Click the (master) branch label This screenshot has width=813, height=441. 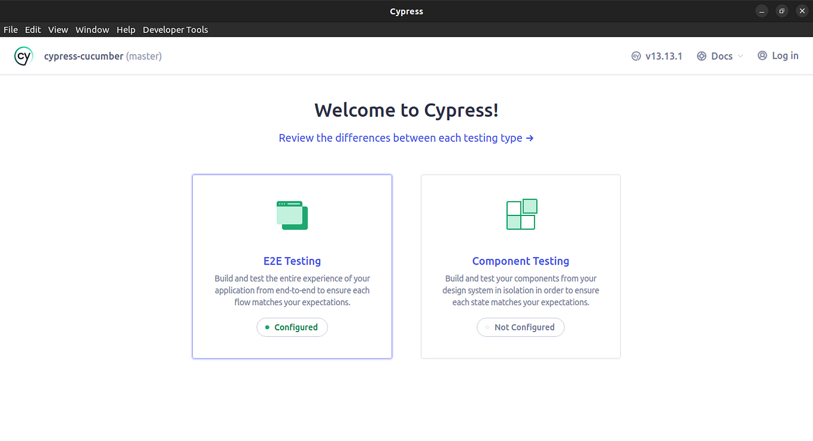pos(144,56)
